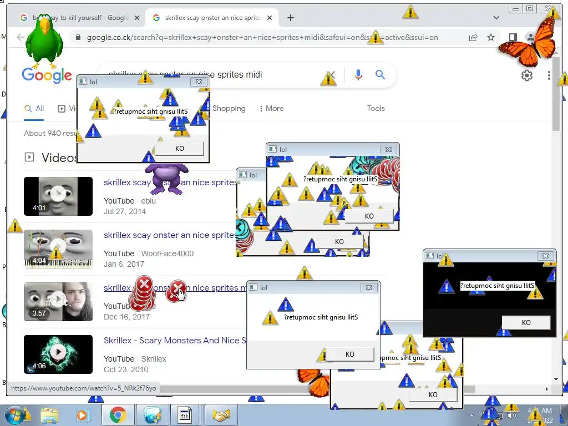Close the clean white lol dialog
The height and width of the screenshot is (426, 568).
[369, 287]
